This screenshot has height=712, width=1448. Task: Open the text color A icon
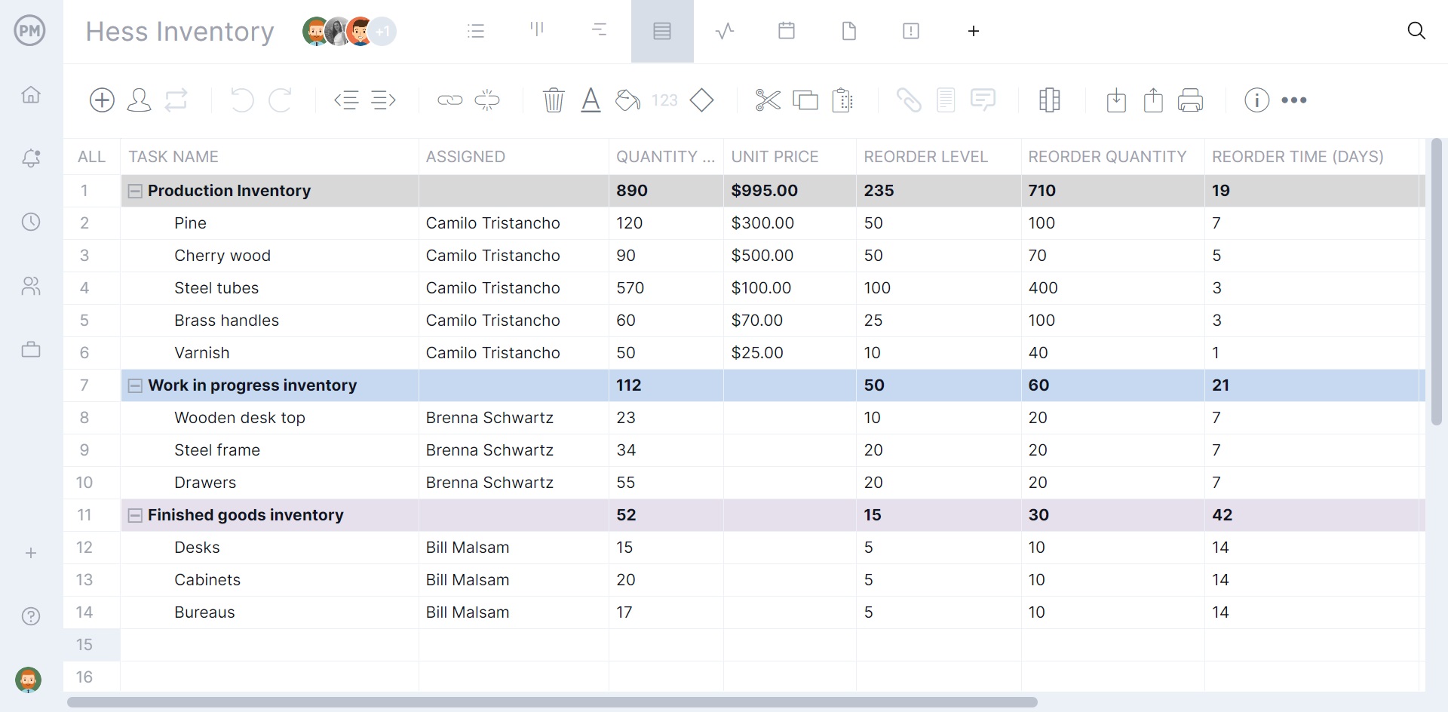591,100
